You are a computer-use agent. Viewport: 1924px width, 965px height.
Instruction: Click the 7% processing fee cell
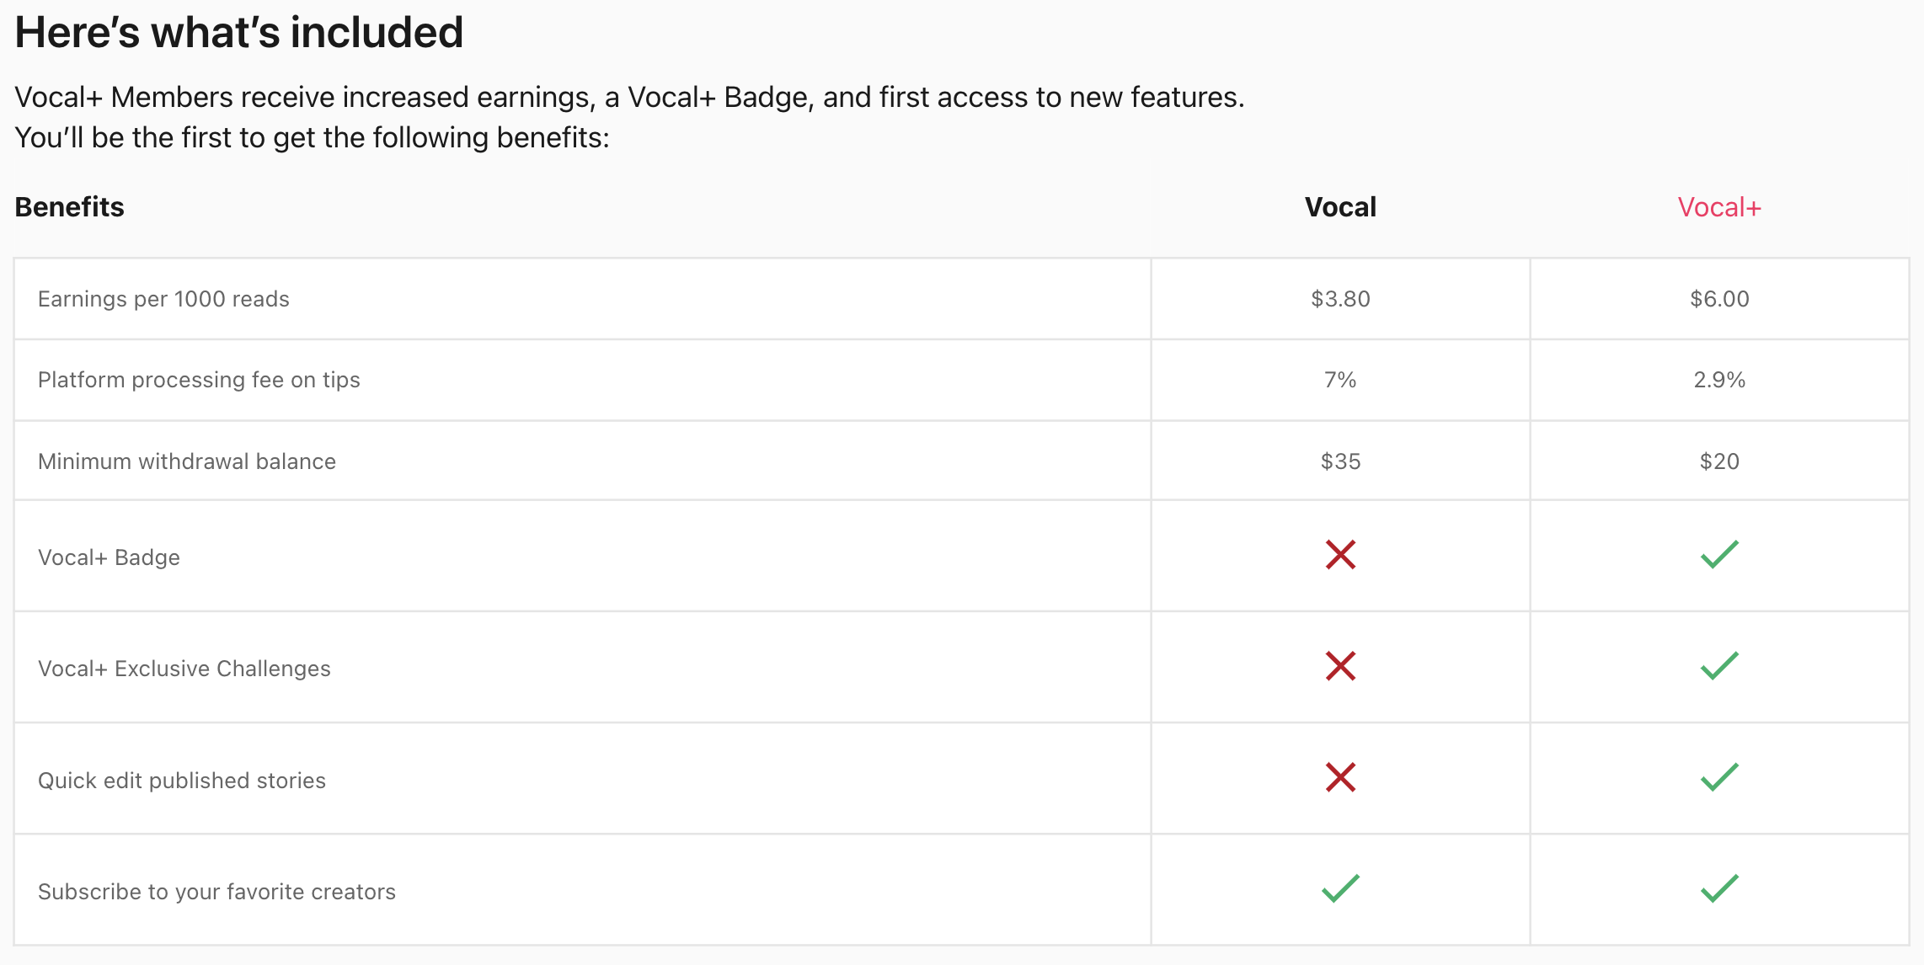1340,380
